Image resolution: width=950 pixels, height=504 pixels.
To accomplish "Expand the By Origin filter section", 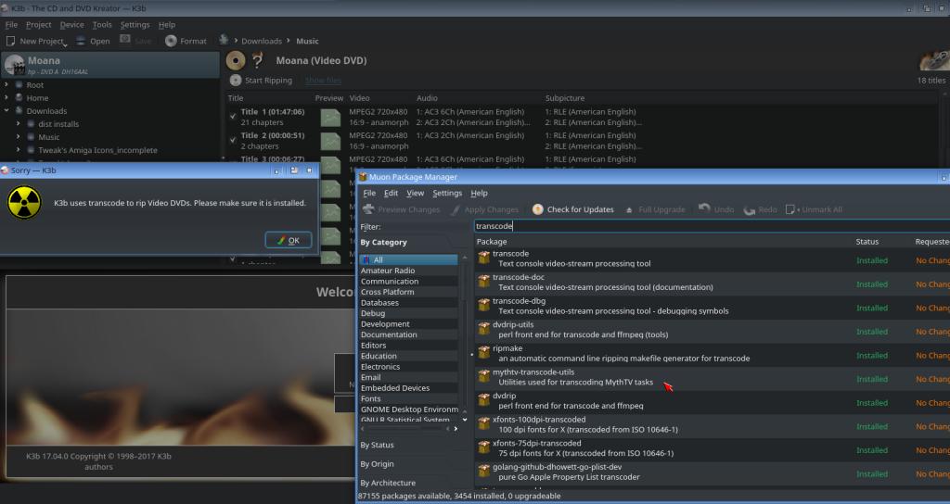I will coord(377,464).
